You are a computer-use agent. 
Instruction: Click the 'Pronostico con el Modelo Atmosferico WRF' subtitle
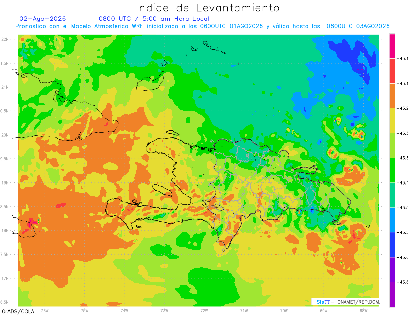(x=80, y=26)
